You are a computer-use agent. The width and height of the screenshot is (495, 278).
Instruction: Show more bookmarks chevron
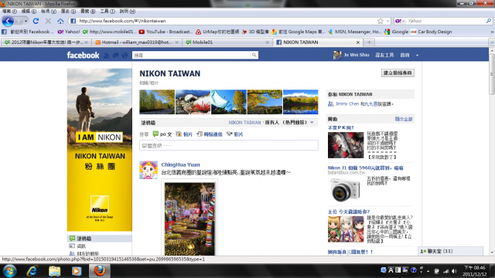(492, 32)
